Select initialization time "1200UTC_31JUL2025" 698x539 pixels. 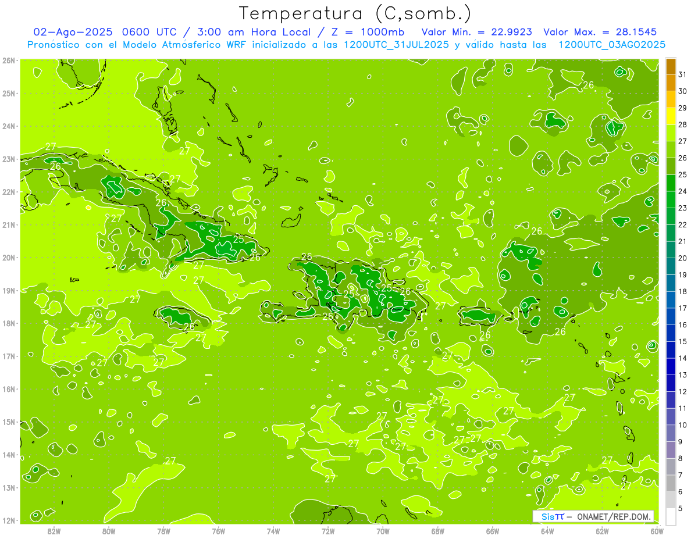[x=396, y=45]
